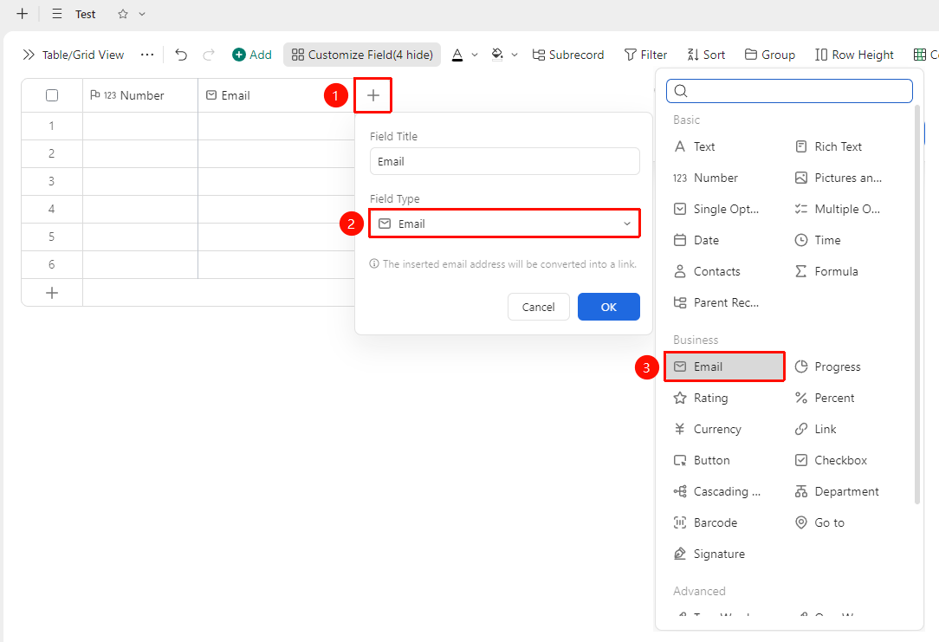Click the Subrecord toolbar button
This screenshot has width=939, height=642.
pyautogui.click(x=567, y=55)
